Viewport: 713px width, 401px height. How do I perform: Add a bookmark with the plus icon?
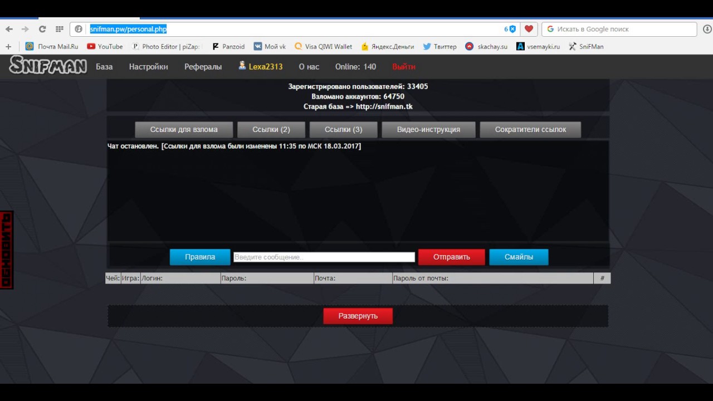[8, 47]
